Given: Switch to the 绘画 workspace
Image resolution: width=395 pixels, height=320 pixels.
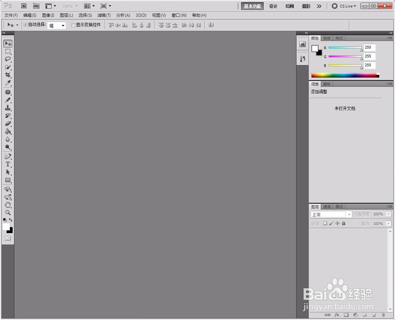Looking at the screenshot, I should [x=290, y=6].
